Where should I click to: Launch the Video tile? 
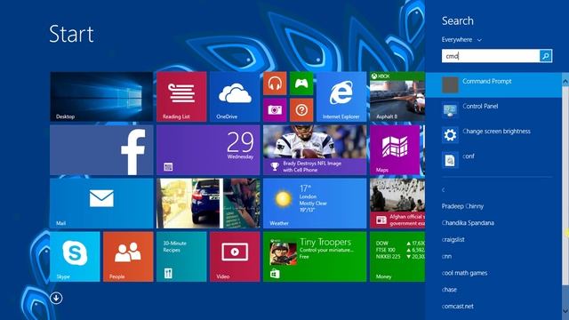[x=235, y=257]
